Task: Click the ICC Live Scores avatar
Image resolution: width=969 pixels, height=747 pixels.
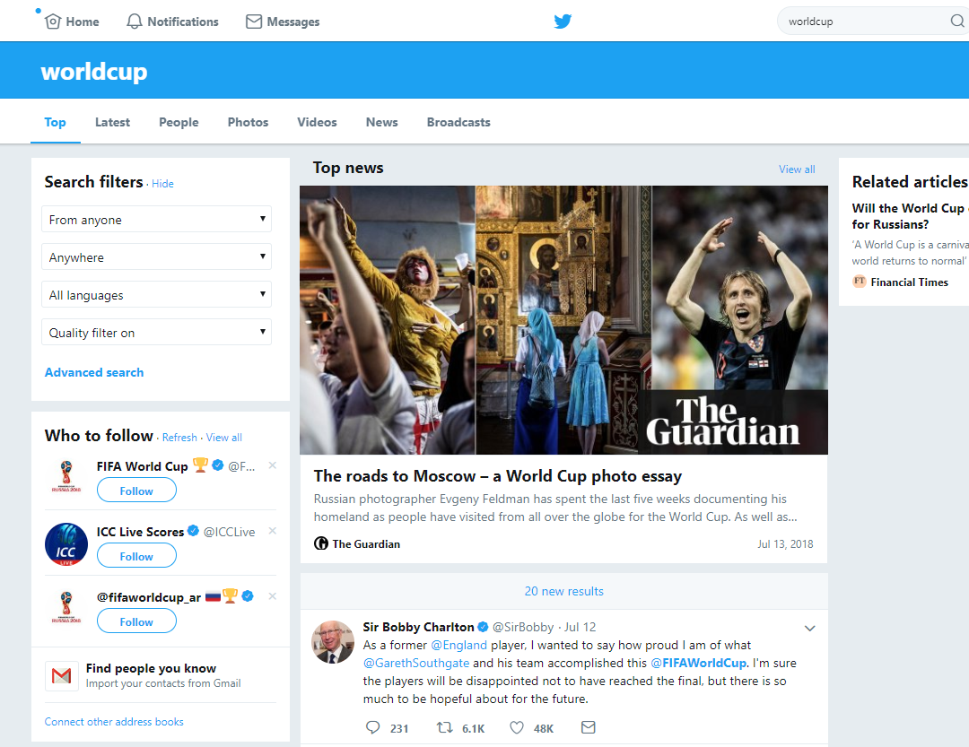Action: pyautogui.click(x=66, y=544)
